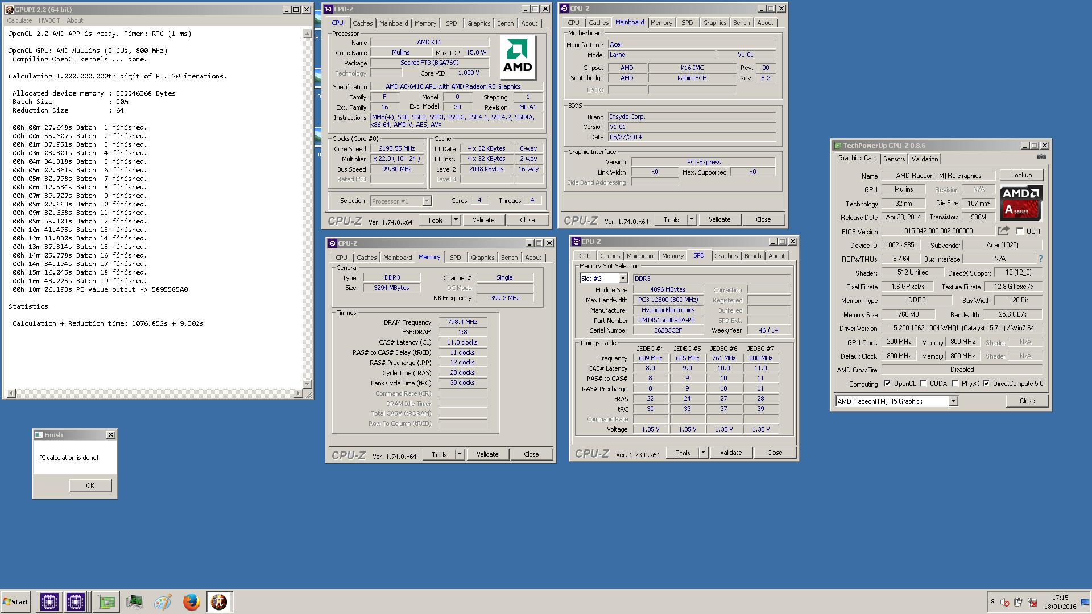Click the GPUPI vertical scrollbar down arrow
Image resolution: width=1092 pixels, height=614 pixels.
pyautogui.click(x=308, y=384)
